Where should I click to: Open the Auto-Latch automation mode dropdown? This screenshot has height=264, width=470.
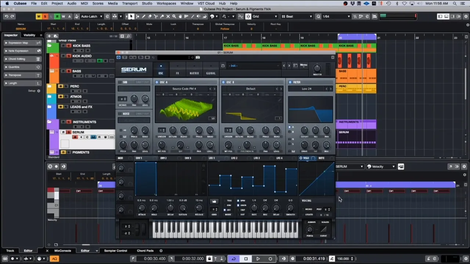91,16
